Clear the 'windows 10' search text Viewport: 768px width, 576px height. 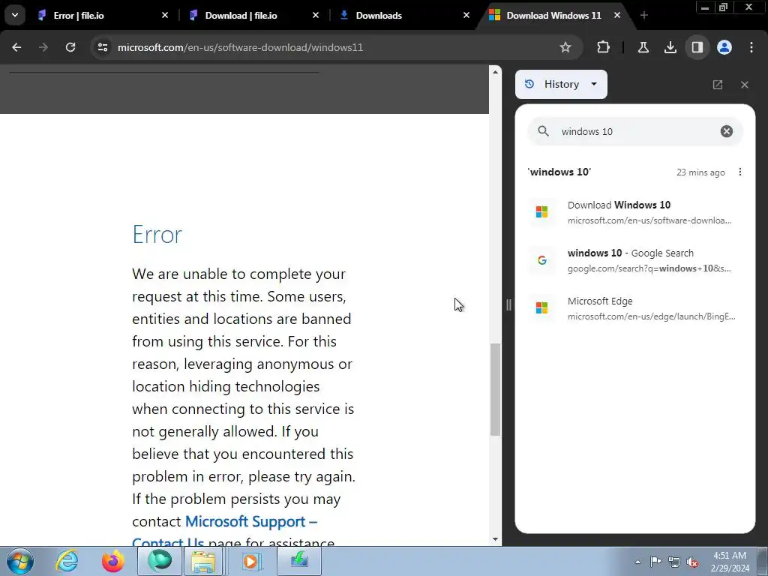tap(726, 131)
